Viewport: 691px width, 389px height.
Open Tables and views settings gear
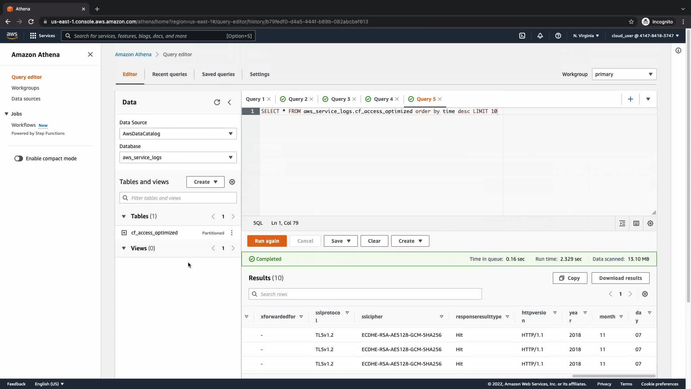coord(232,182)
